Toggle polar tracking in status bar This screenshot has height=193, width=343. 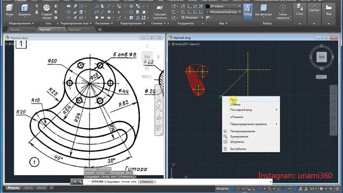(260, 189)
